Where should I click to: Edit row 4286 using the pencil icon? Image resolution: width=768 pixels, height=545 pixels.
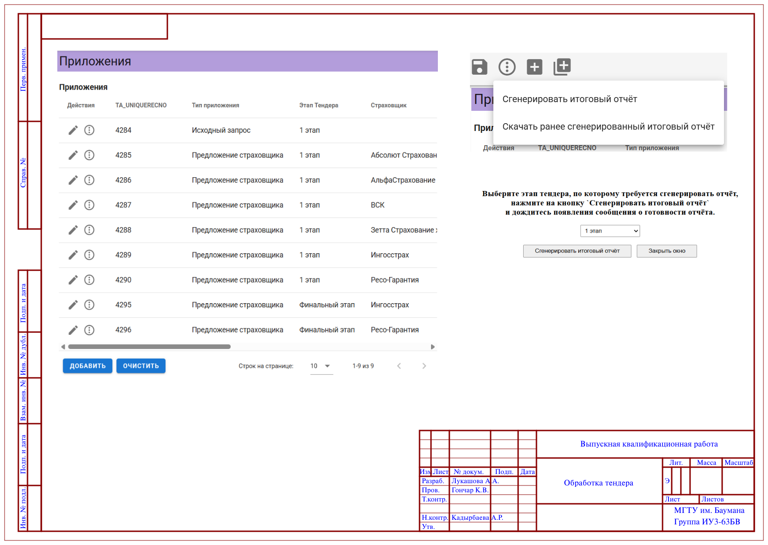(73, 180)
